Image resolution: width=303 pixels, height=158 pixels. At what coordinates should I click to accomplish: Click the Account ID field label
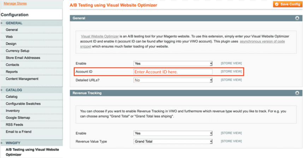84,71
